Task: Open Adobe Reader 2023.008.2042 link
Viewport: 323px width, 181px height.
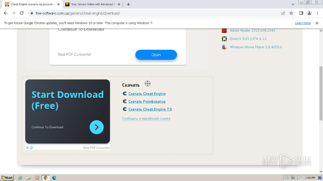Action: coord(252,30)
